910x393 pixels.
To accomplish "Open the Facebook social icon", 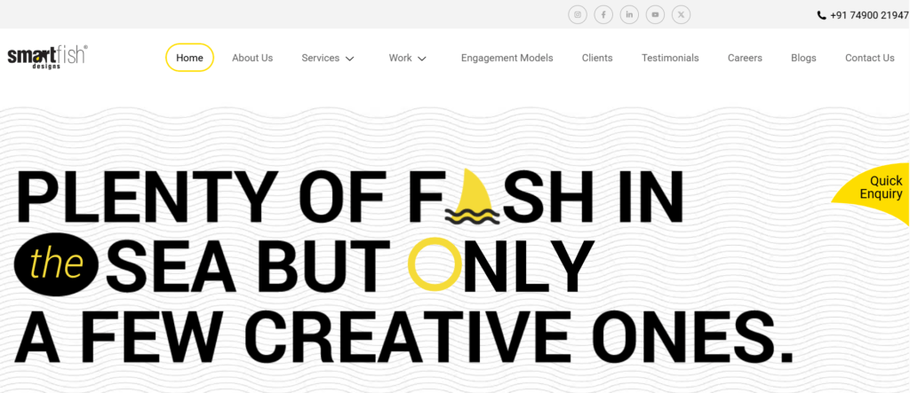I will (x=603, y=14).
